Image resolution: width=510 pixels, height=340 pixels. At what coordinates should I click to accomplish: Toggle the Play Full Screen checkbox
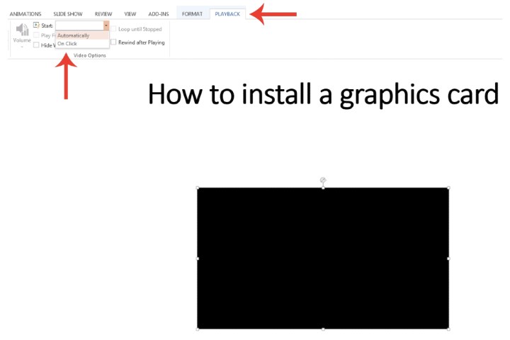(x=36, y=35)
